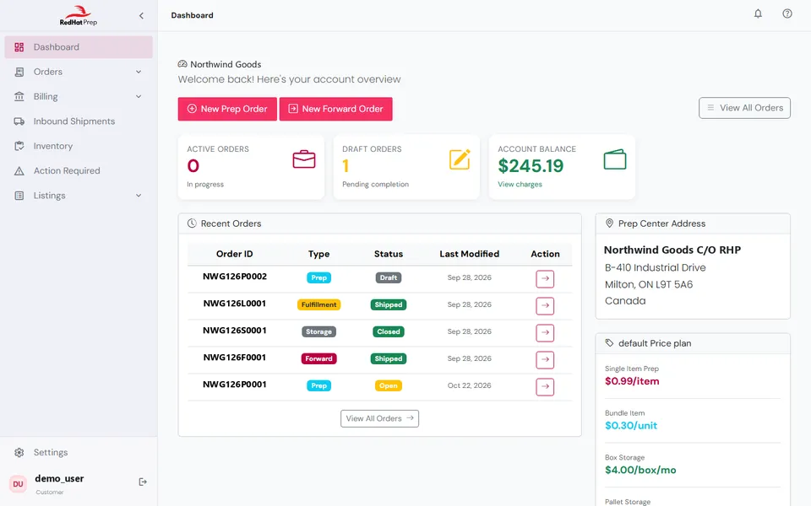Open Orders in the sidebar
This screenshot has width=811, height=506.
click(x=79, y=72)
